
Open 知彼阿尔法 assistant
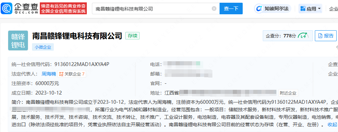[273, 9]
